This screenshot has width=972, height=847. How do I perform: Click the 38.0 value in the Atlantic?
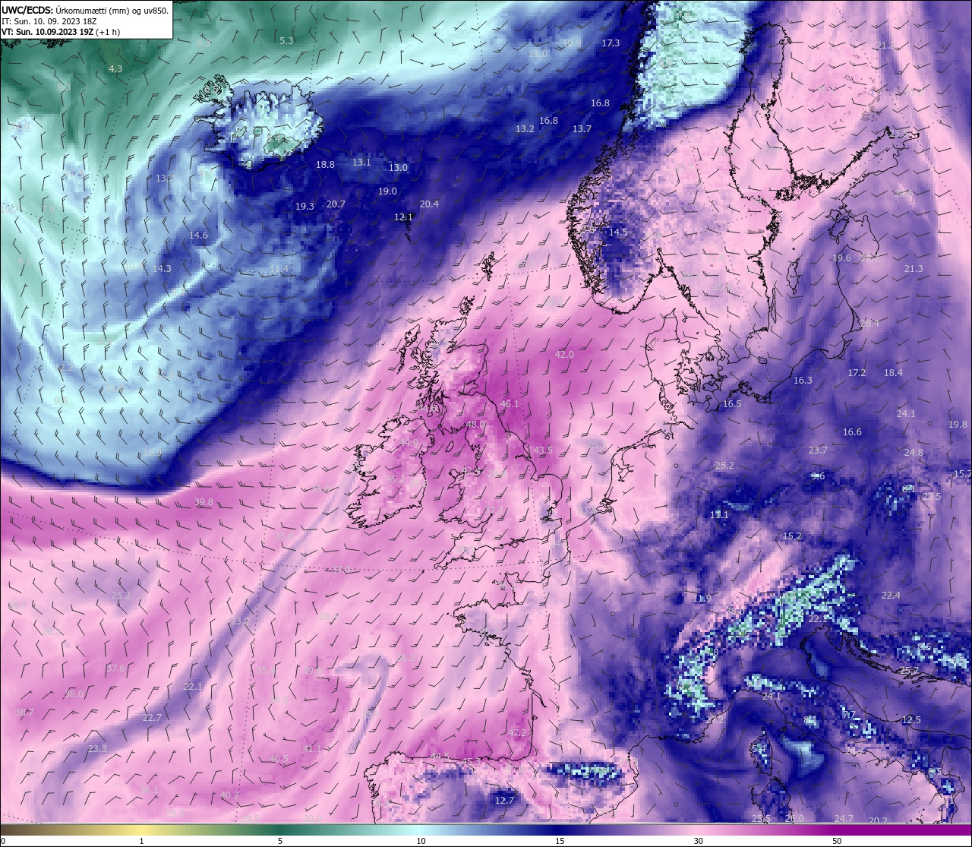pyautogui.click(x=74, y=694)
